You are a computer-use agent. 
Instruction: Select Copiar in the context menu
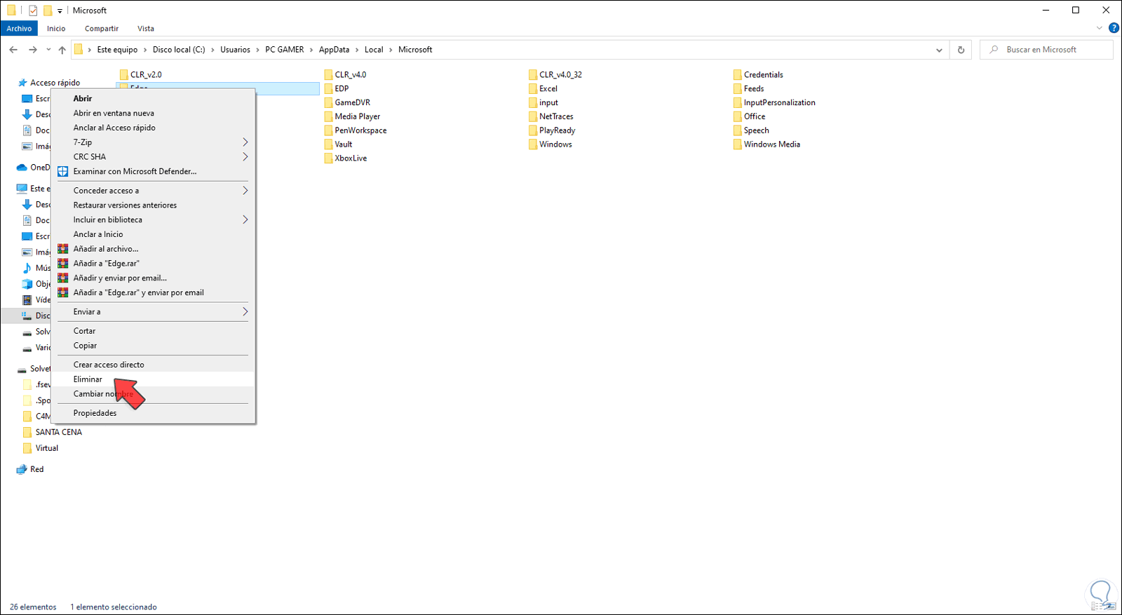[x=153, y=346]
